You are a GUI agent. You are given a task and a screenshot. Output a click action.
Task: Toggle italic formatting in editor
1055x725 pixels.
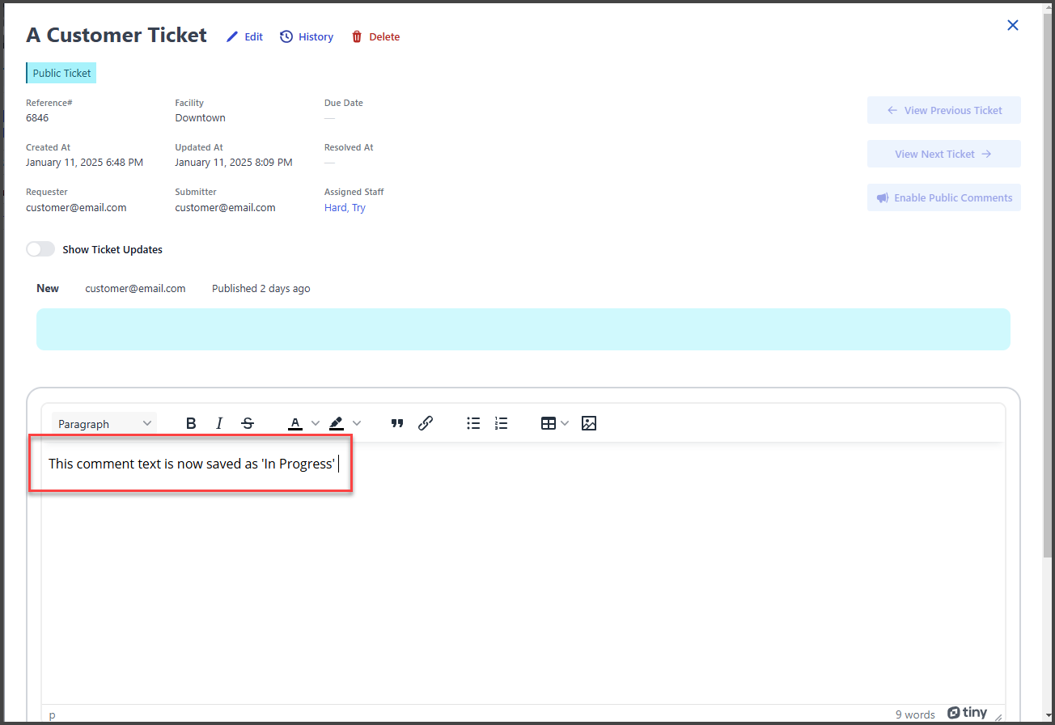[219, 423]
